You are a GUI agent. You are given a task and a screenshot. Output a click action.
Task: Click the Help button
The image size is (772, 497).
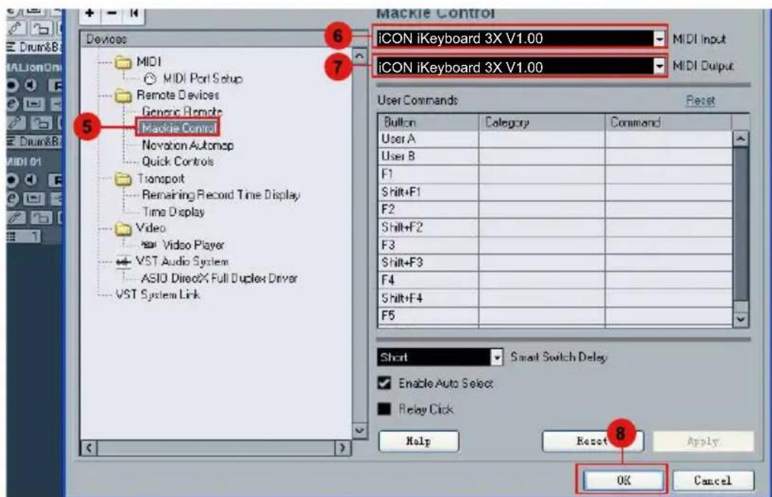(419, 441)
